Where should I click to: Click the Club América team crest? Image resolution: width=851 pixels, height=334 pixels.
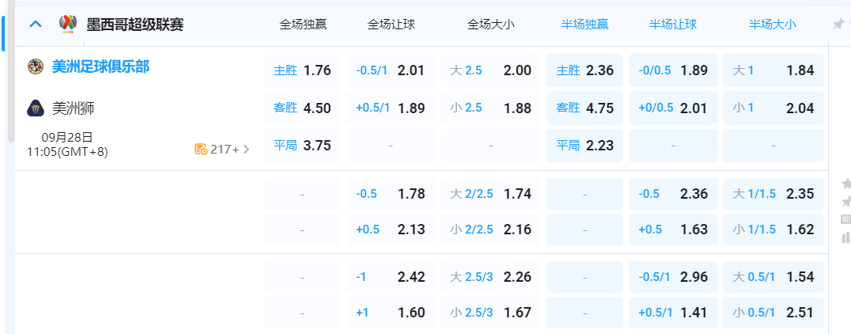click(x=34, y=66)
